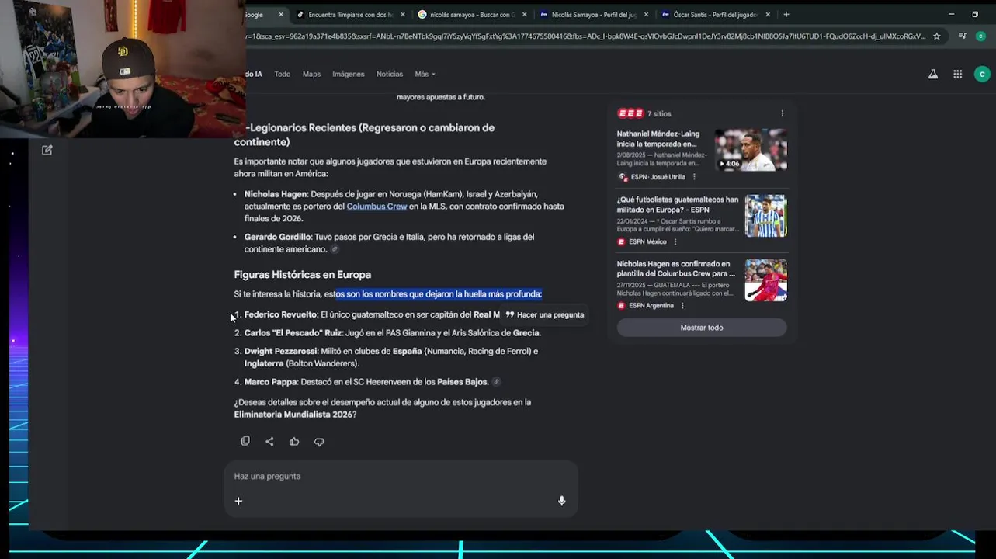
Task: Select the 'Maps' search filter
Action: [x=311, y=74]
